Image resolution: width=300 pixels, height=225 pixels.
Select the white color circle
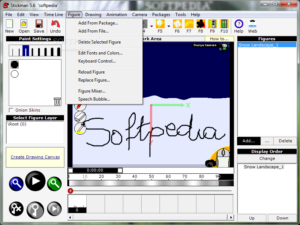pyautogui.click(x=15, y=74)
